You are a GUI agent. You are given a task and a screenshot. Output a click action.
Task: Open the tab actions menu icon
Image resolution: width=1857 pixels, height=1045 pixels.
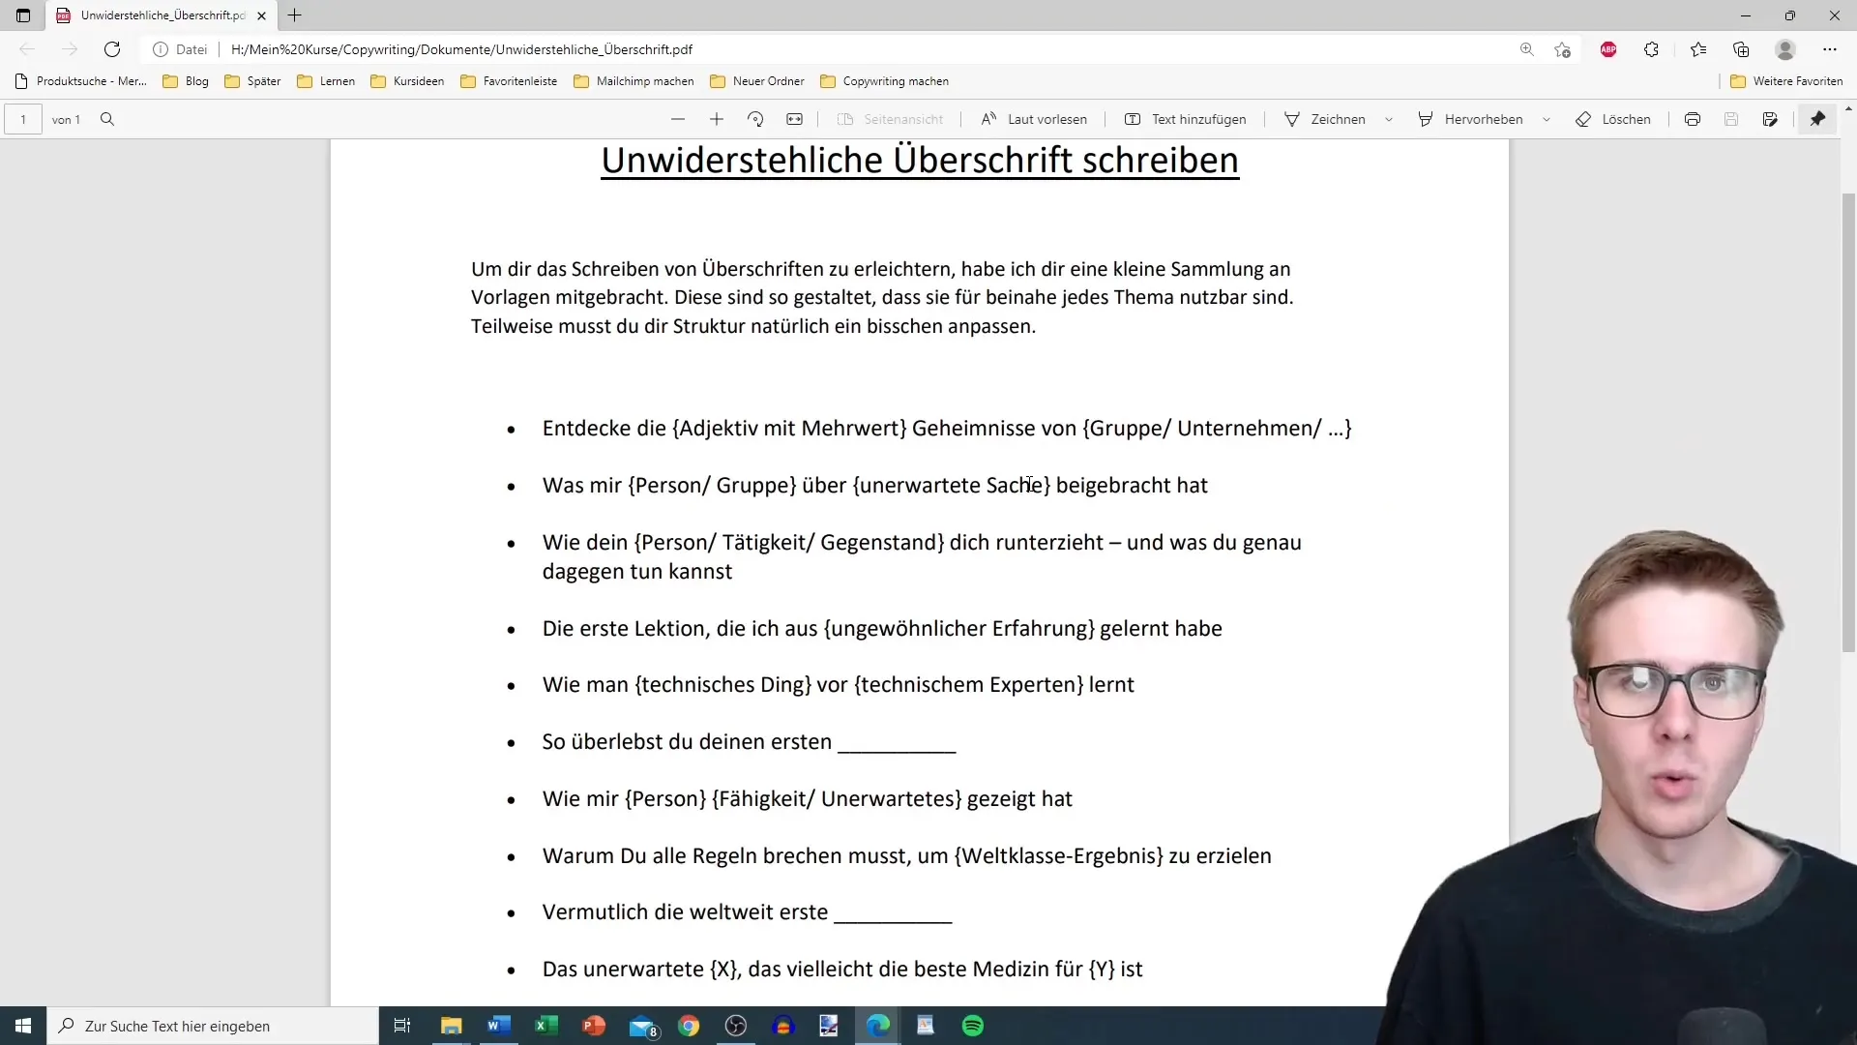(23, 15)
